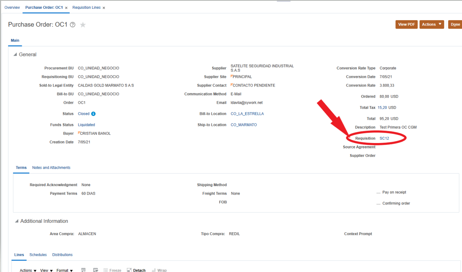The height and width of the screenshot is (272, 462).
Task: Open the Notes and Attachments tab
Action: [x=51, y=168]
